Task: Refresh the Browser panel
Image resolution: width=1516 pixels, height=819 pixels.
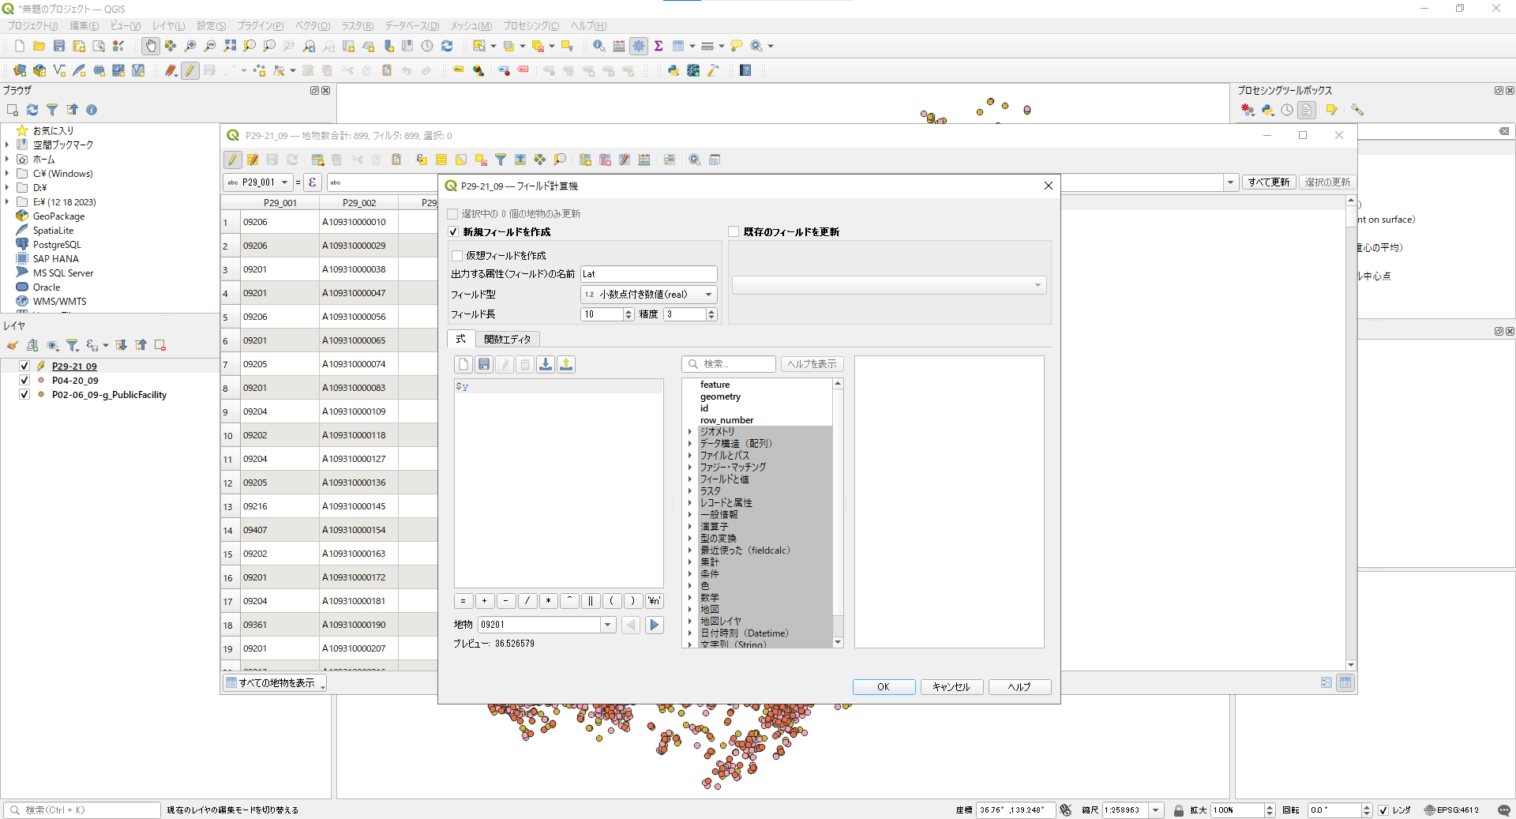Action: tap(32, 110)
